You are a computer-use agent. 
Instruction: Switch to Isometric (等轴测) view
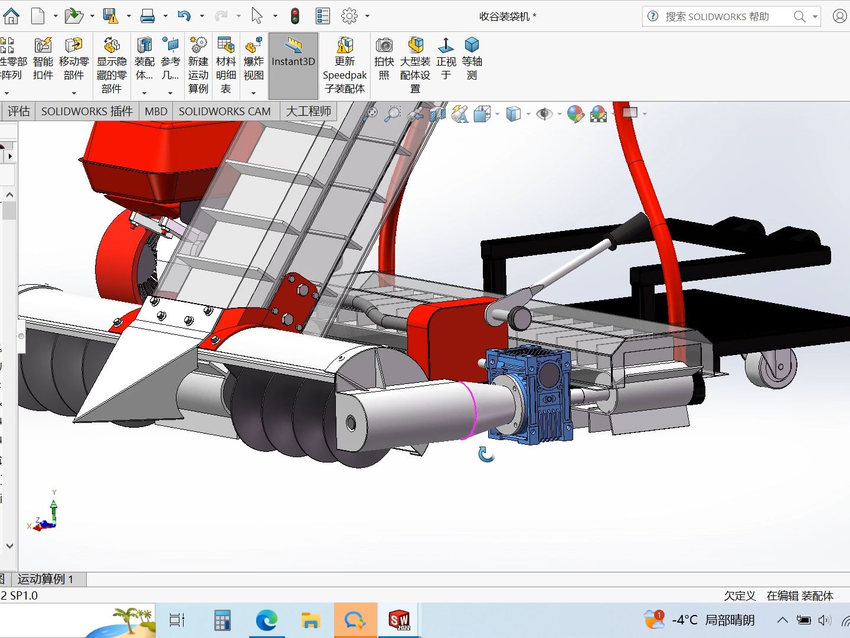(472, 59)
